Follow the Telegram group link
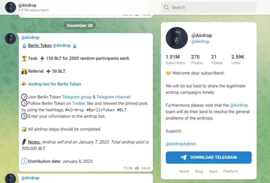 [x=77, y=97]
